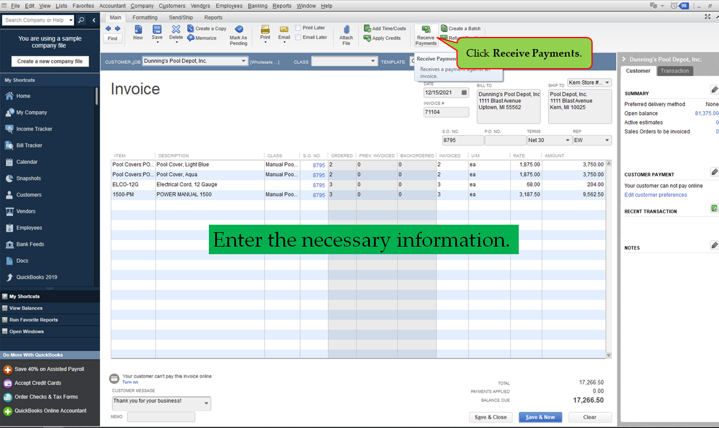Click the ELCO-12G item cell
Screen dimensions: 719x428
tap(133, 185)
